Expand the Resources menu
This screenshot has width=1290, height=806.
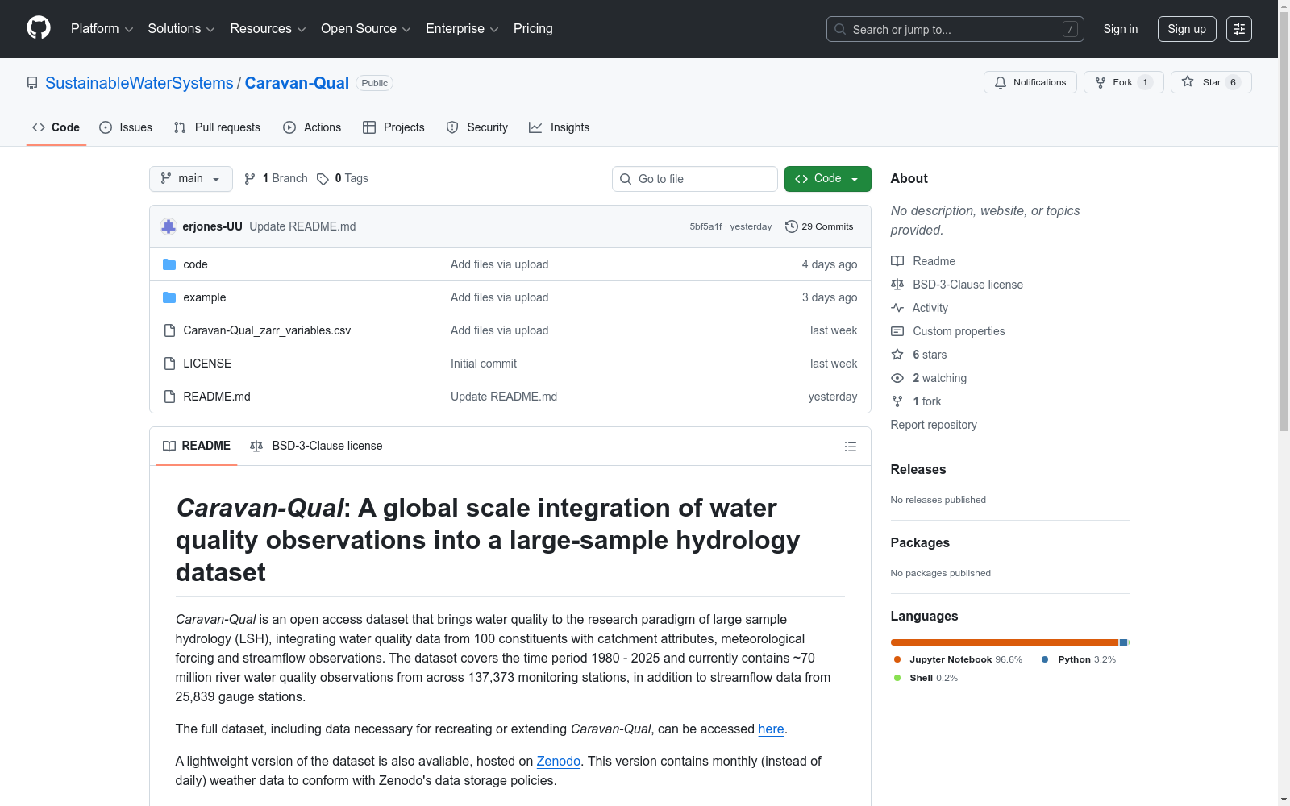coord(268,28)
